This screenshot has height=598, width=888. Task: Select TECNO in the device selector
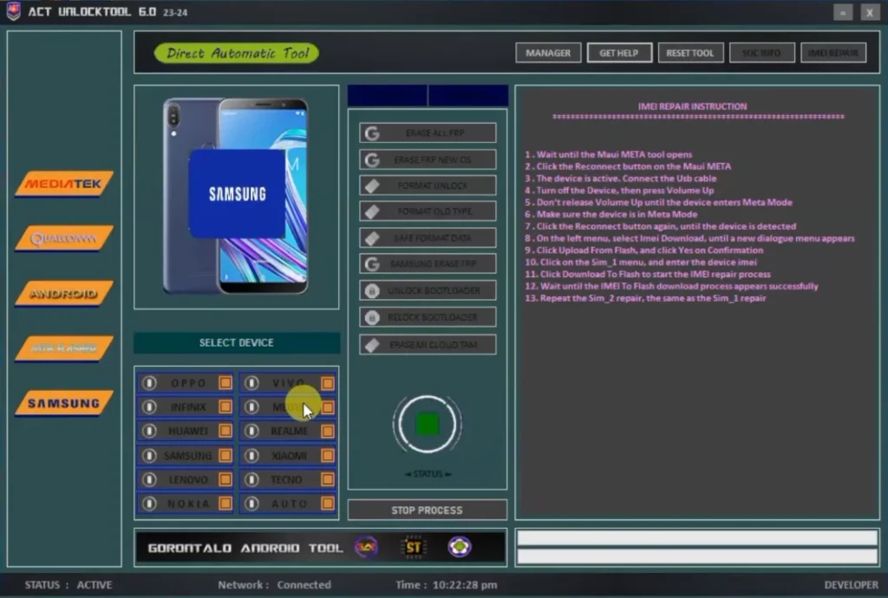click(x=286, y=479)
